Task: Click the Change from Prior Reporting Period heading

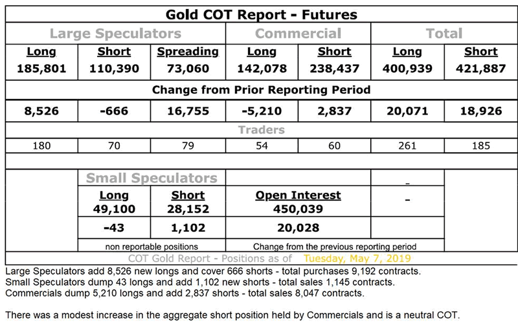Action: 261,90
